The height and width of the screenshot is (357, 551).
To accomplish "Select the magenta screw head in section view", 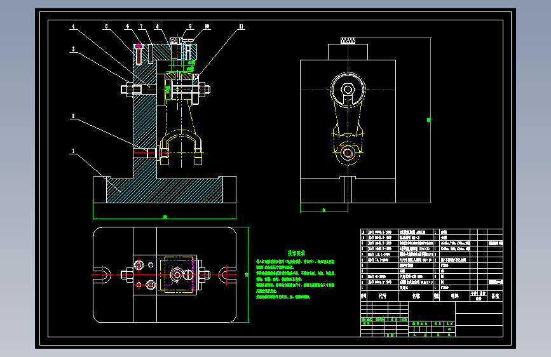I will 139,46.
